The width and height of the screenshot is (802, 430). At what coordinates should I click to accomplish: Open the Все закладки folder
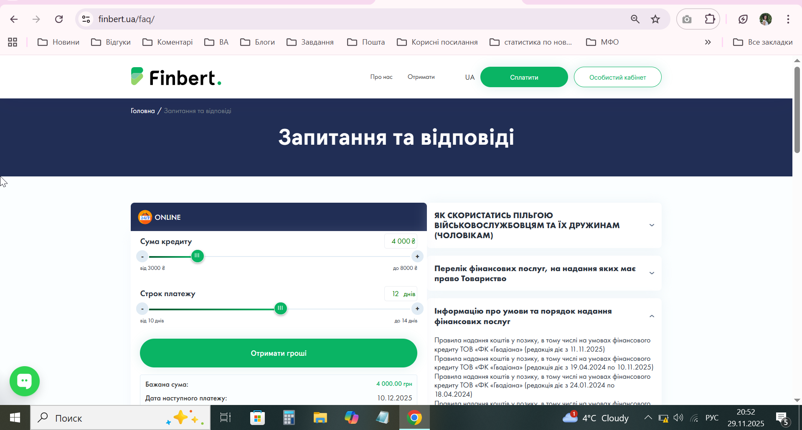point(763,42)
